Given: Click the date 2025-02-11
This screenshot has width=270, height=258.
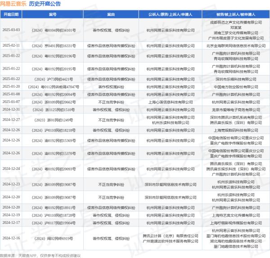Looking at the screenshot, I should 11,45.
